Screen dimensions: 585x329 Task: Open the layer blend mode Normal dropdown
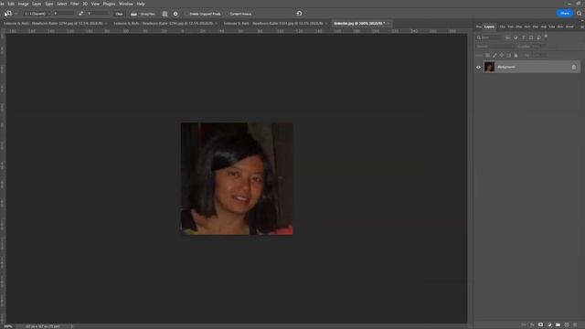[495, 47]
